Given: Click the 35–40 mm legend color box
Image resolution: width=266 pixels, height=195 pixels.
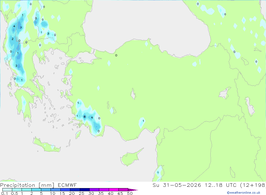Looking at the screenshot, I should click(x=104, y=190).
